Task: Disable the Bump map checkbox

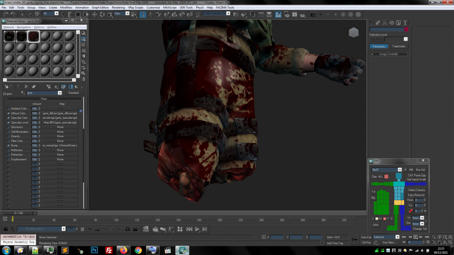Action: pyautogui.click(x=8, y=145)
